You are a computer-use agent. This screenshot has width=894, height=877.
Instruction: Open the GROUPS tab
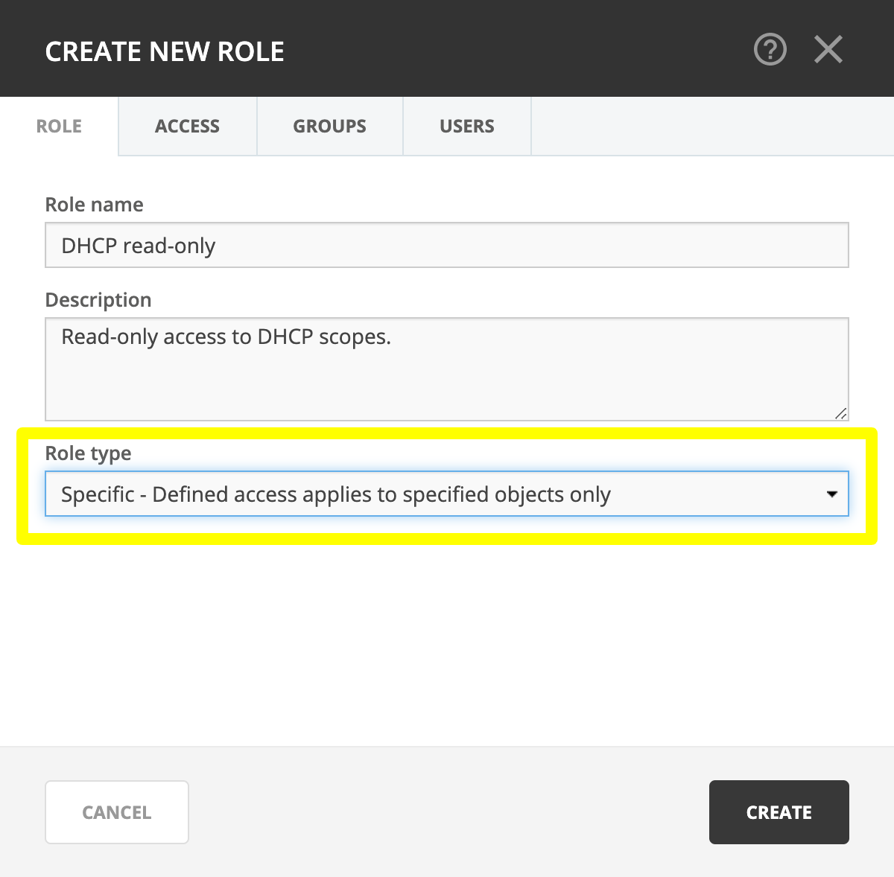tap(329, 126)
